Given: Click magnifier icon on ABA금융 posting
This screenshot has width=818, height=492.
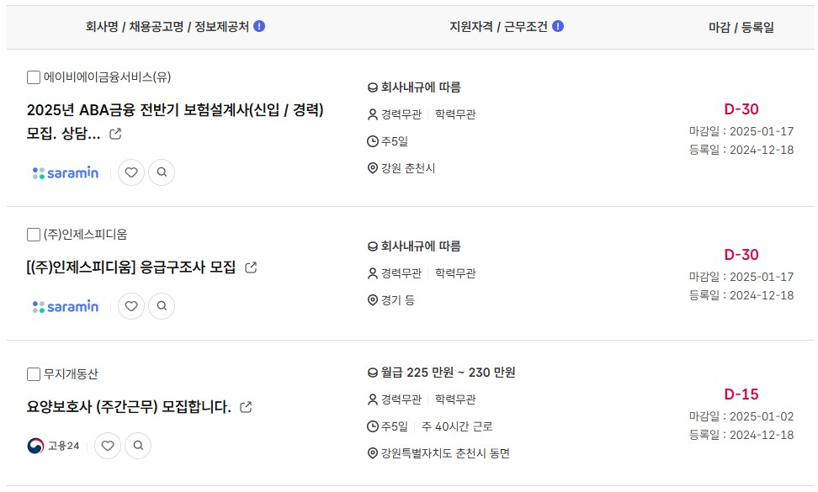Looking at the screenshot, I should coord(162,172).
